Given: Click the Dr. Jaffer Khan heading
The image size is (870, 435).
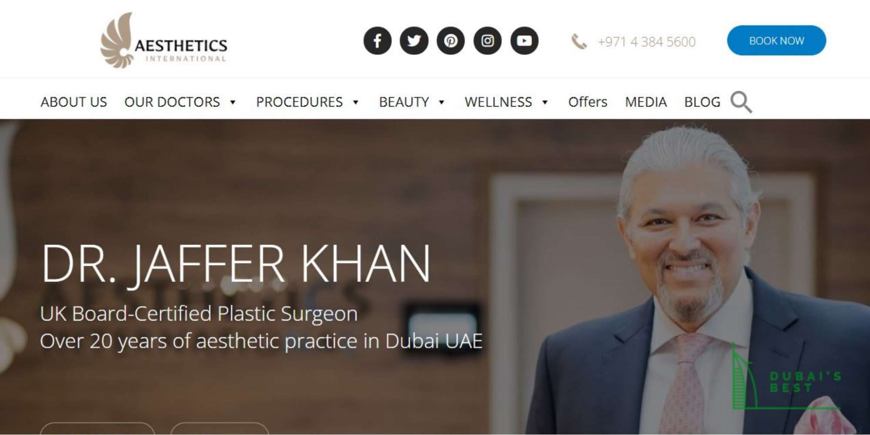Looking at the screenshot, I should [236, 264].
